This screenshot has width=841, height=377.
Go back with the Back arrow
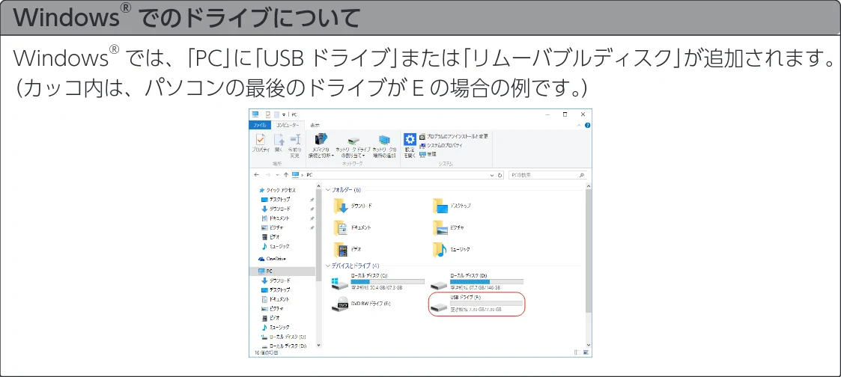pyautogui.click(x=257, y=175)
